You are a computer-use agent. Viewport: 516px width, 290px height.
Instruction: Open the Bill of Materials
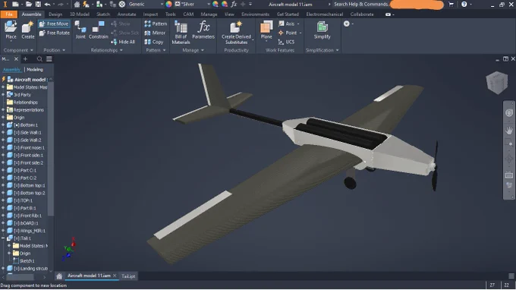click(181, 32)
